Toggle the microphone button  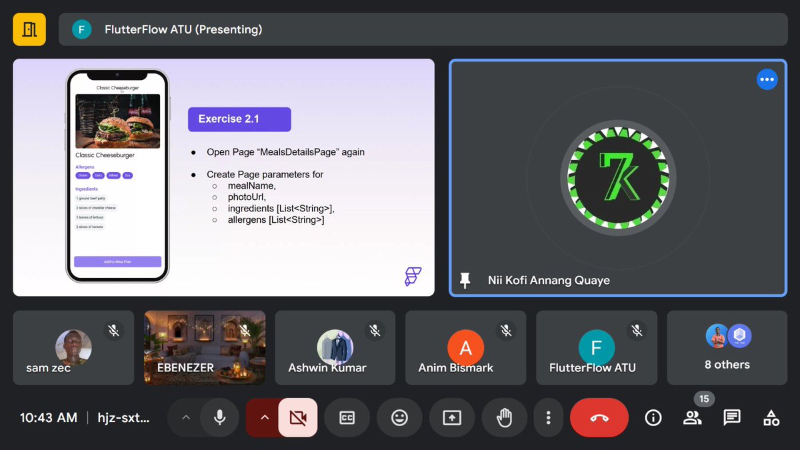click(219, 417)
